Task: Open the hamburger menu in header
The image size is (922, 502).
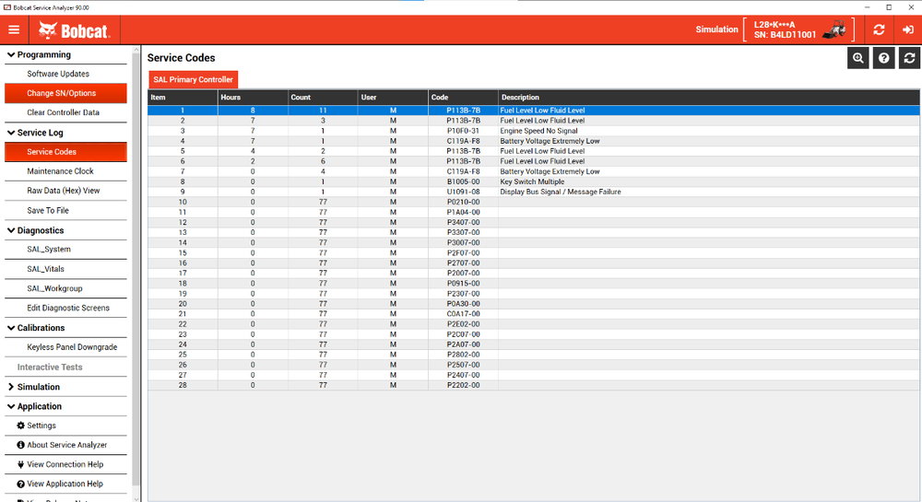Action: pos(14,29)
